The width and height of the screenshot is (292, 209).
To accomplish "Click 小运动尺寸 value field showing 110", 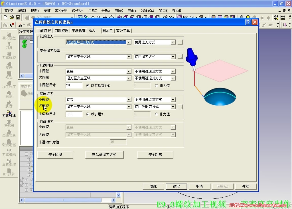I will click(74, 114).
